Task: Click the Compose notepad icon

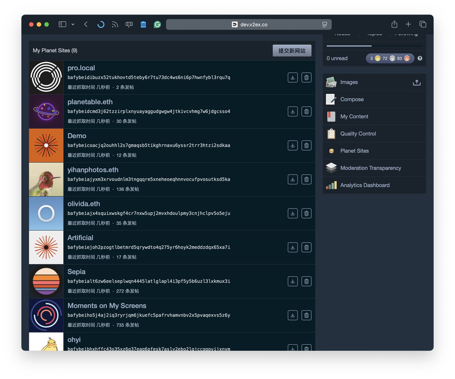Action: [331, 99]
